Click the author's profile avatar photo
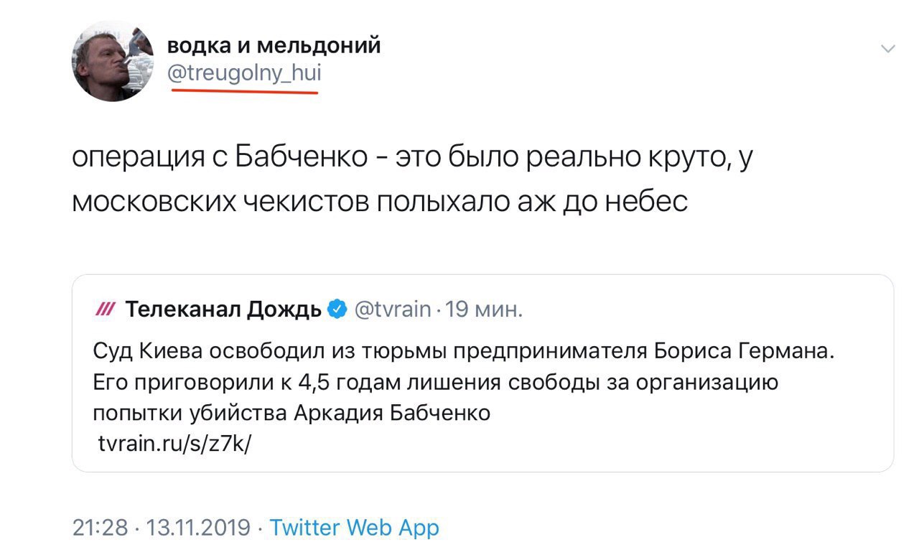 (112, 61)
